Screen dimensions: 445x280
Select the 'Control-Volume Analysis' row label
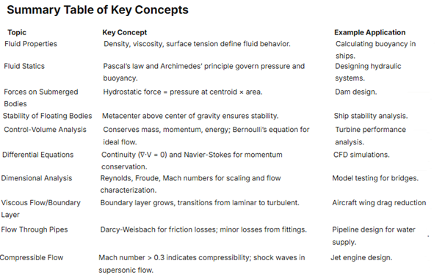tap(45, 130)
